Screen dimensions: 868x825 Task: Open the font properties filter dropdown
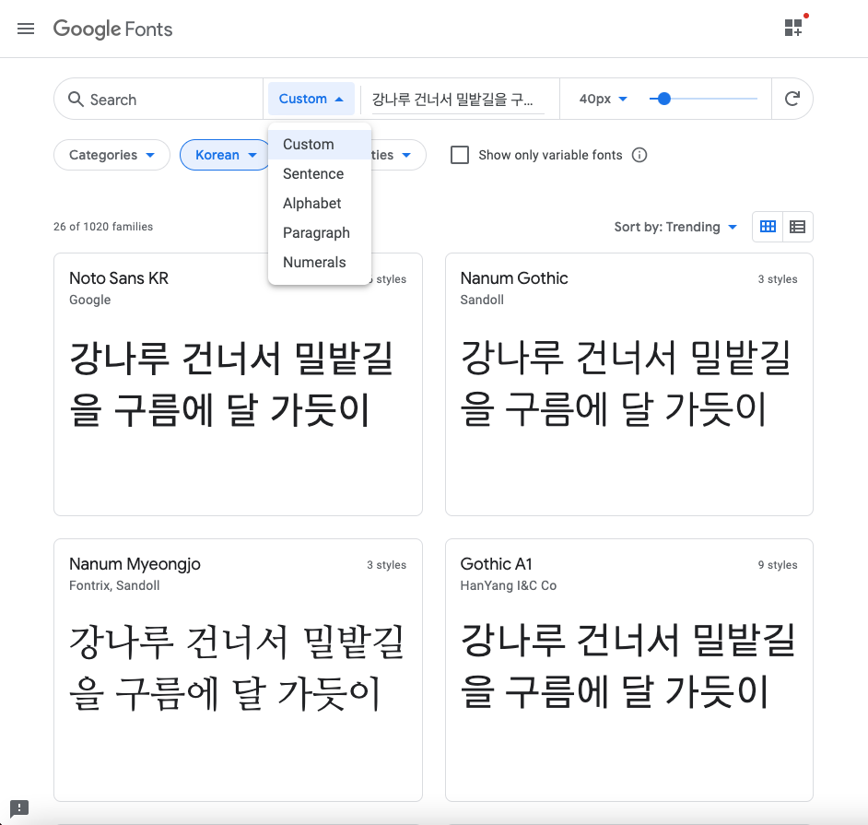pos(397,155)
